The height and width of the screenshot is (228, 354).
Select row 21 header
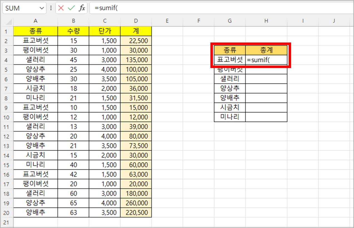click(x=7, y=222)
